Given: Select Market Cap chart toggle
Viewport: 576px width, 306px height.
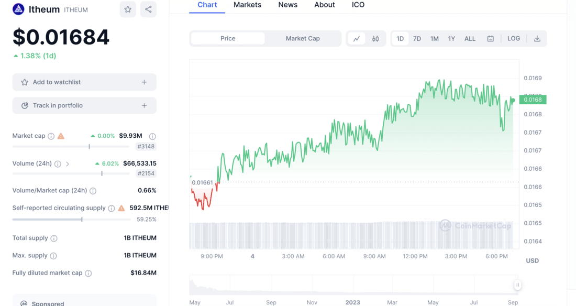Looking at the screenshot, I should pyautogui.click(x=303, y=39).
